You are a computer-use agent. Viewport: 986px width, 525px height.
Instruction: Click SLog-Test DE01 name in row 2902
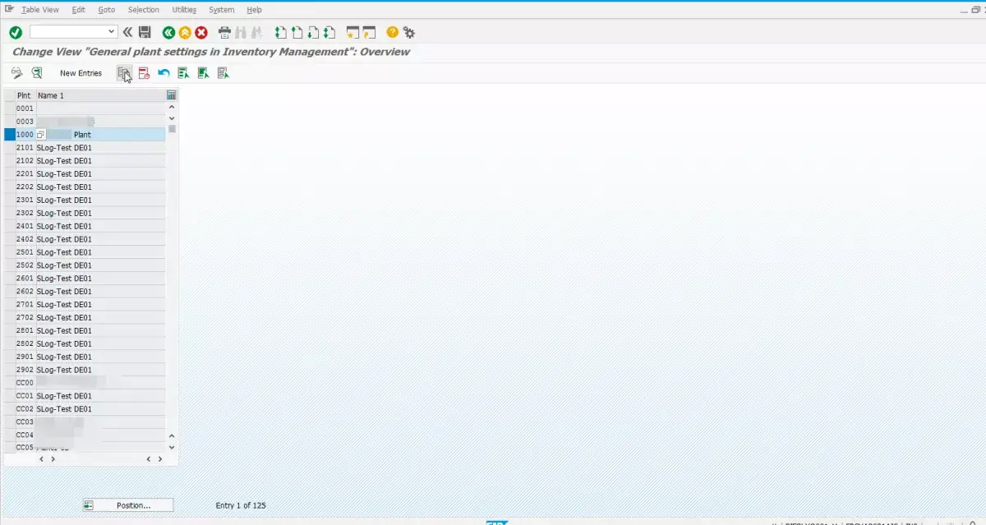click(x=64, y=370)
